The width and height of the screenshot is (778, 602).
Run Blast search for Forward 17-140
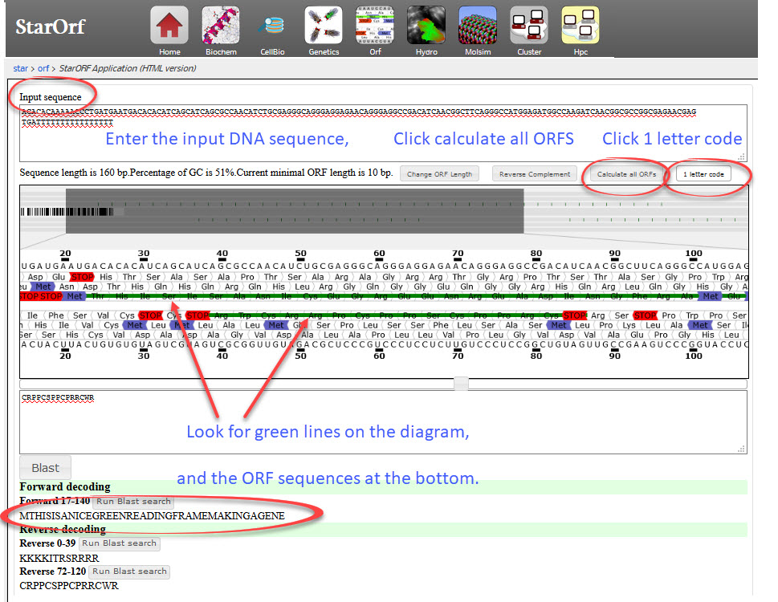[133, 501]
